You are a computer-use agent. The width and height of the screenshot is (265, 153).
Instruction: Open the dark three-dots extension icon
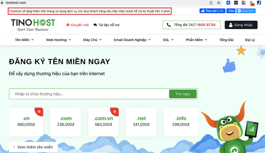[236, 3]
